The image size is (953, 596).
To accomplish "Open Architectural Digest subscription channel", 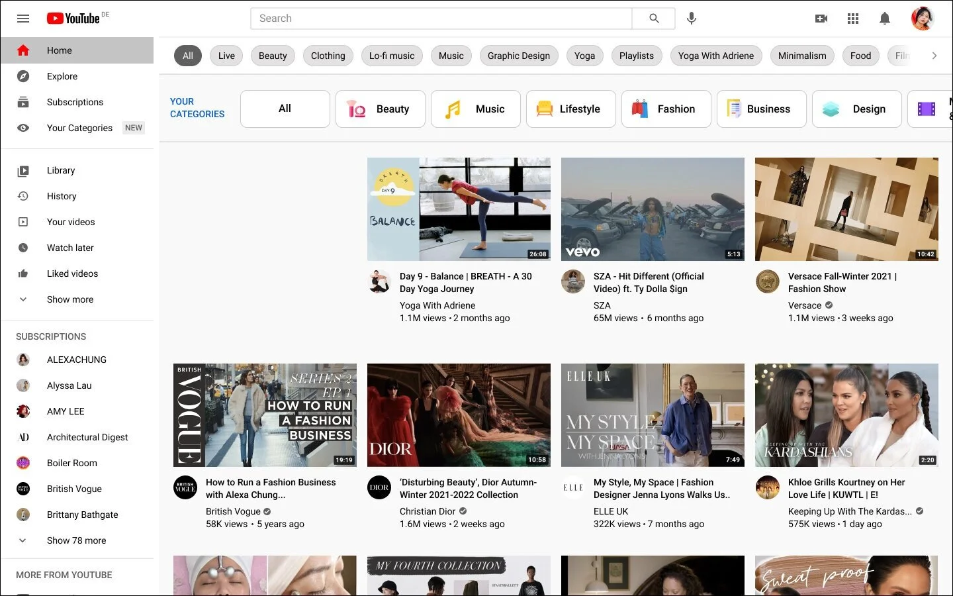I will (77, 437).
